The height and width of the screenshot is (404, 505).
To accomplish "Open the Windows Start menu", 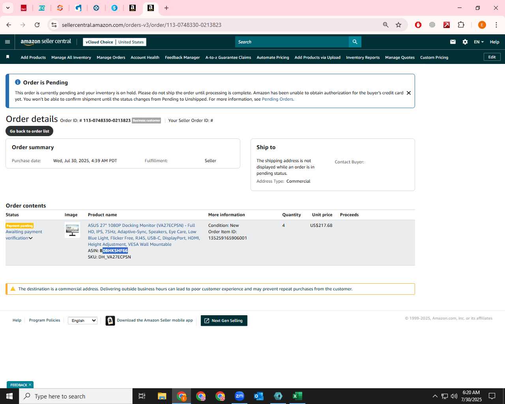I will [x=9, y=396].
